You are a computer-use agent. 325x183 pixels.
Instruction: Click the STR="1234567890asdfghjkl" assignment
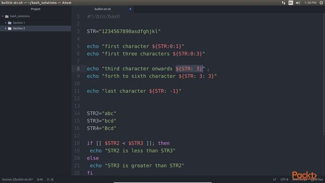[x=123, y=32]
